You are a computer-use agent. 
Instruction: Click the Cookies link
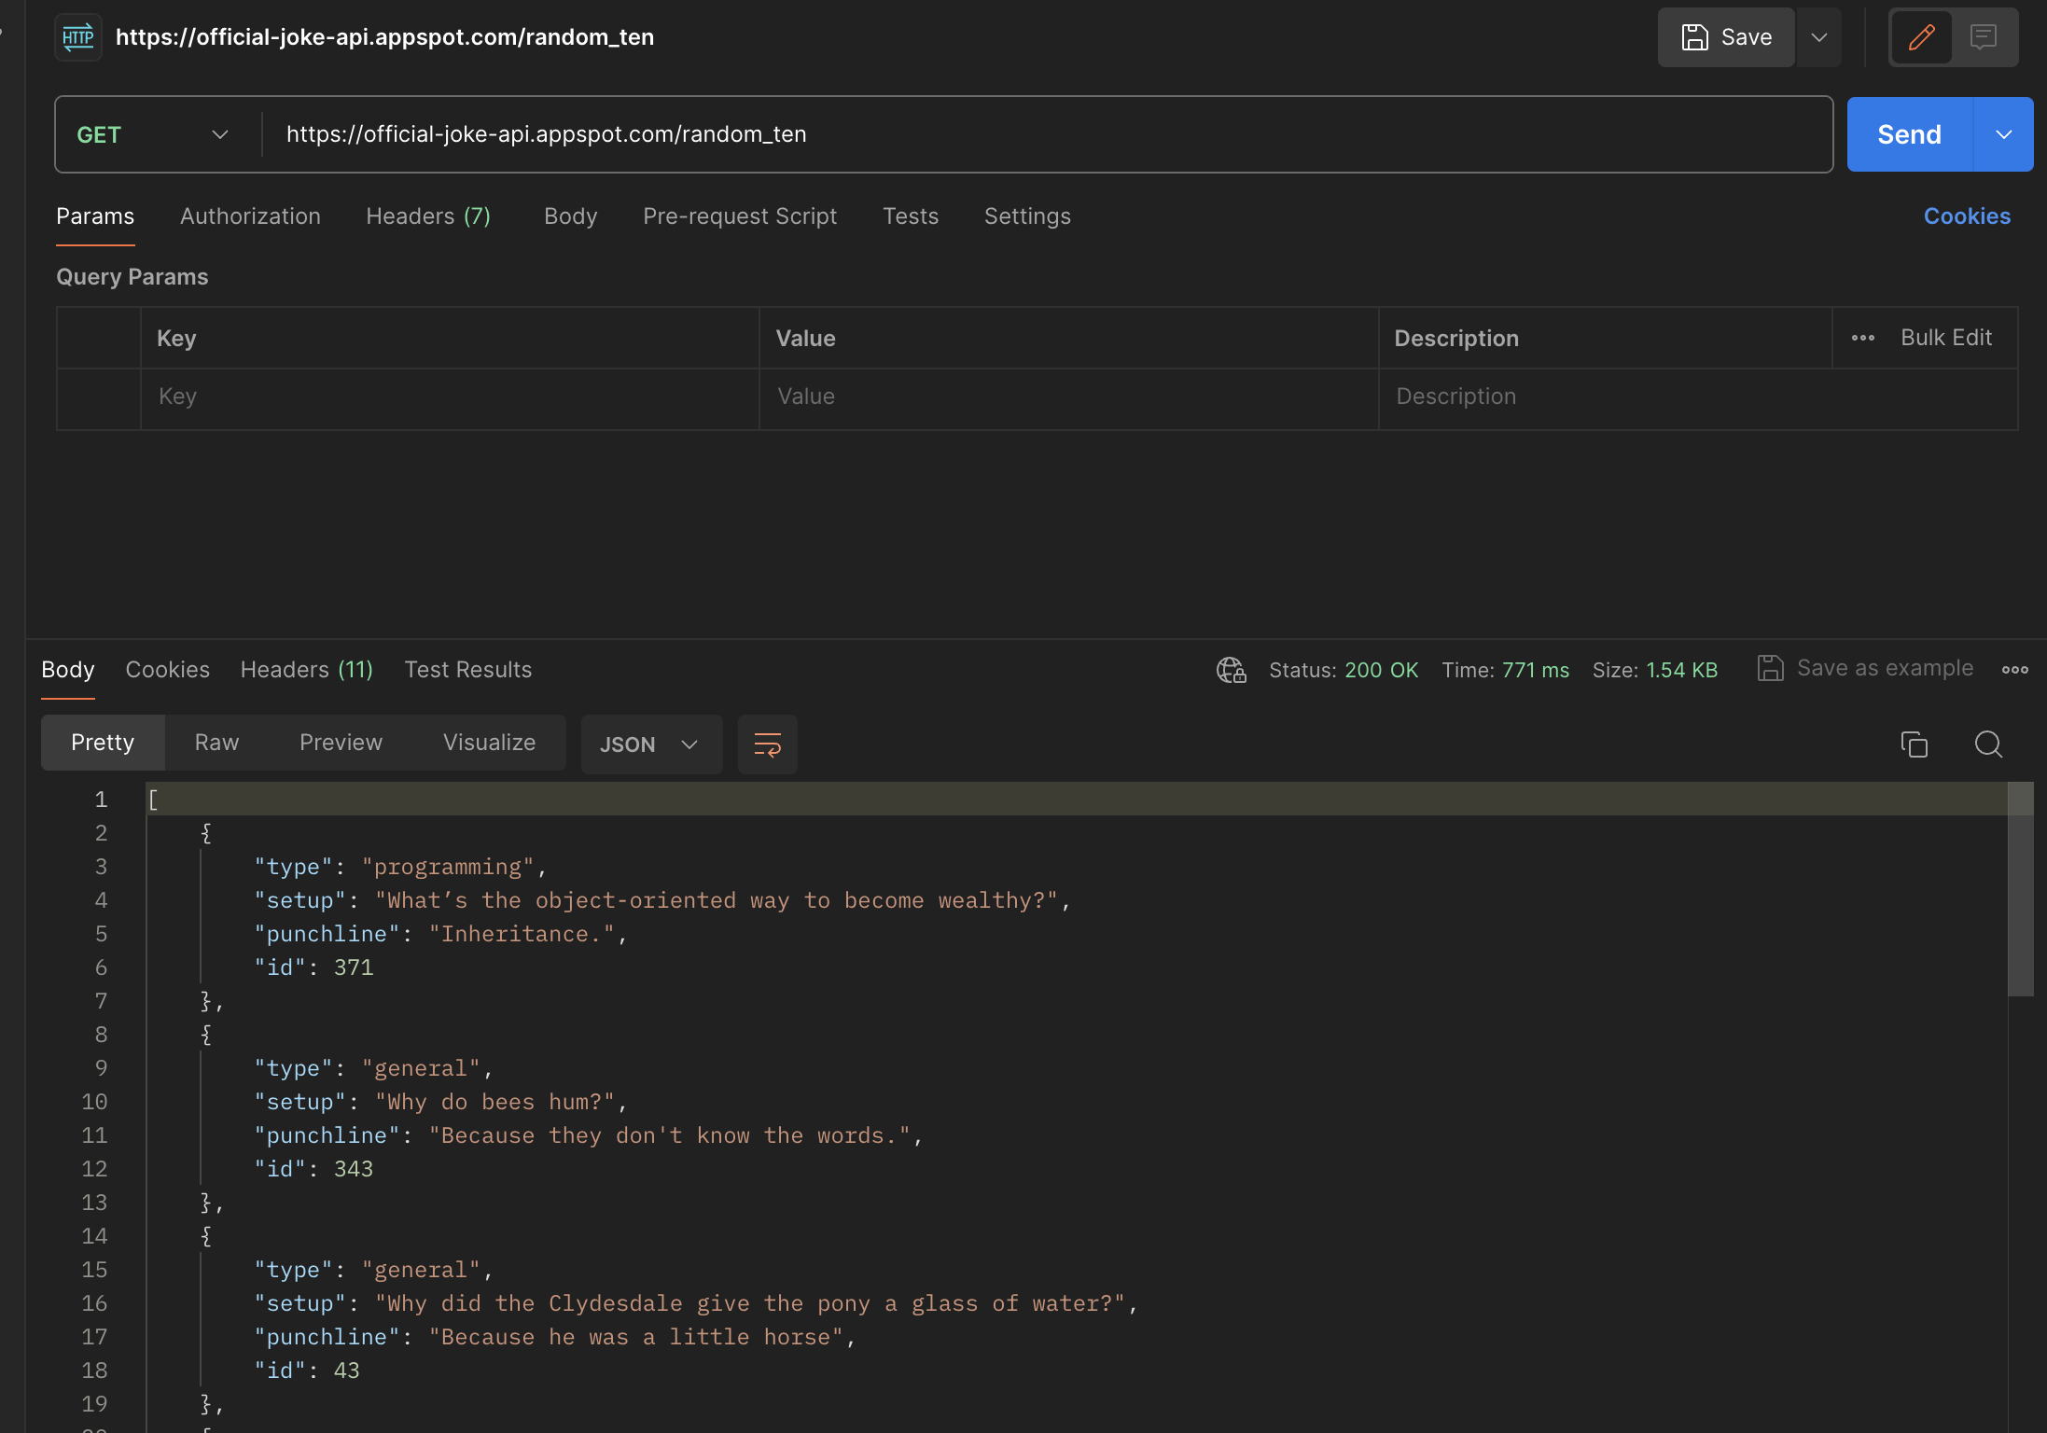pos(1967,216)
